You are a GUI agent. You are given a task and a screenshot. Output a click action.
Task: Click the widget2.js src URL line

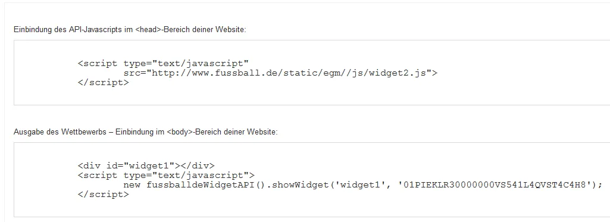pos(280,73)
